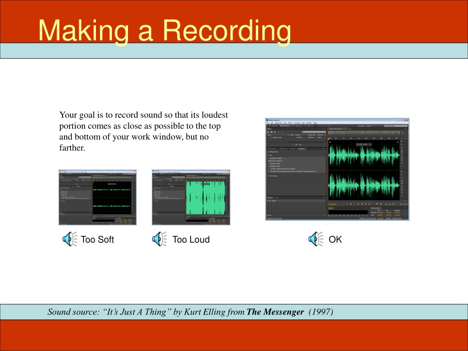Click the play button in OK screenshot
This screenshot has height=351, width=468.
351,204
